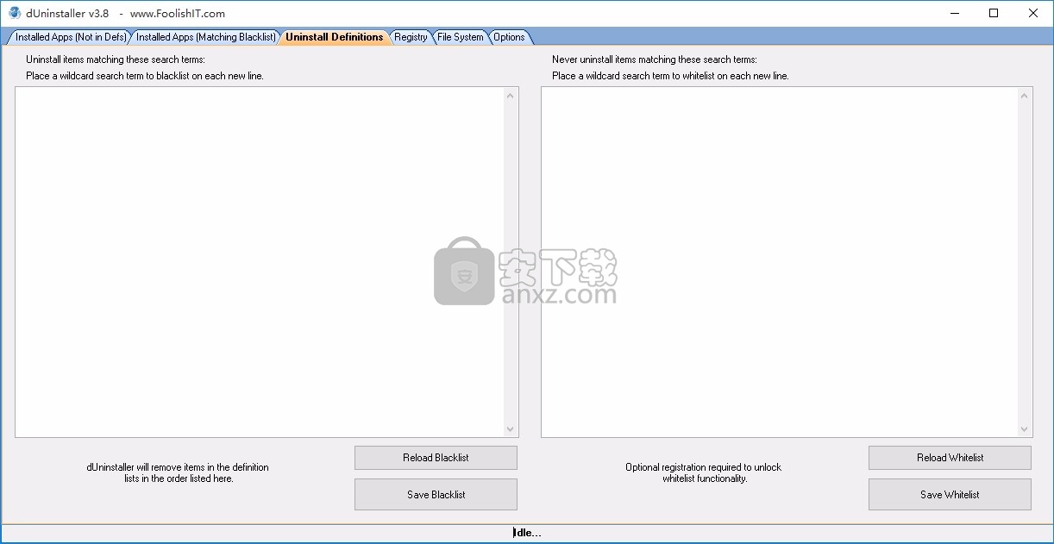Viewport: 1054px width, 544px height.
Task: Maximize the dUninstaller window
Action: coord(994,13)
